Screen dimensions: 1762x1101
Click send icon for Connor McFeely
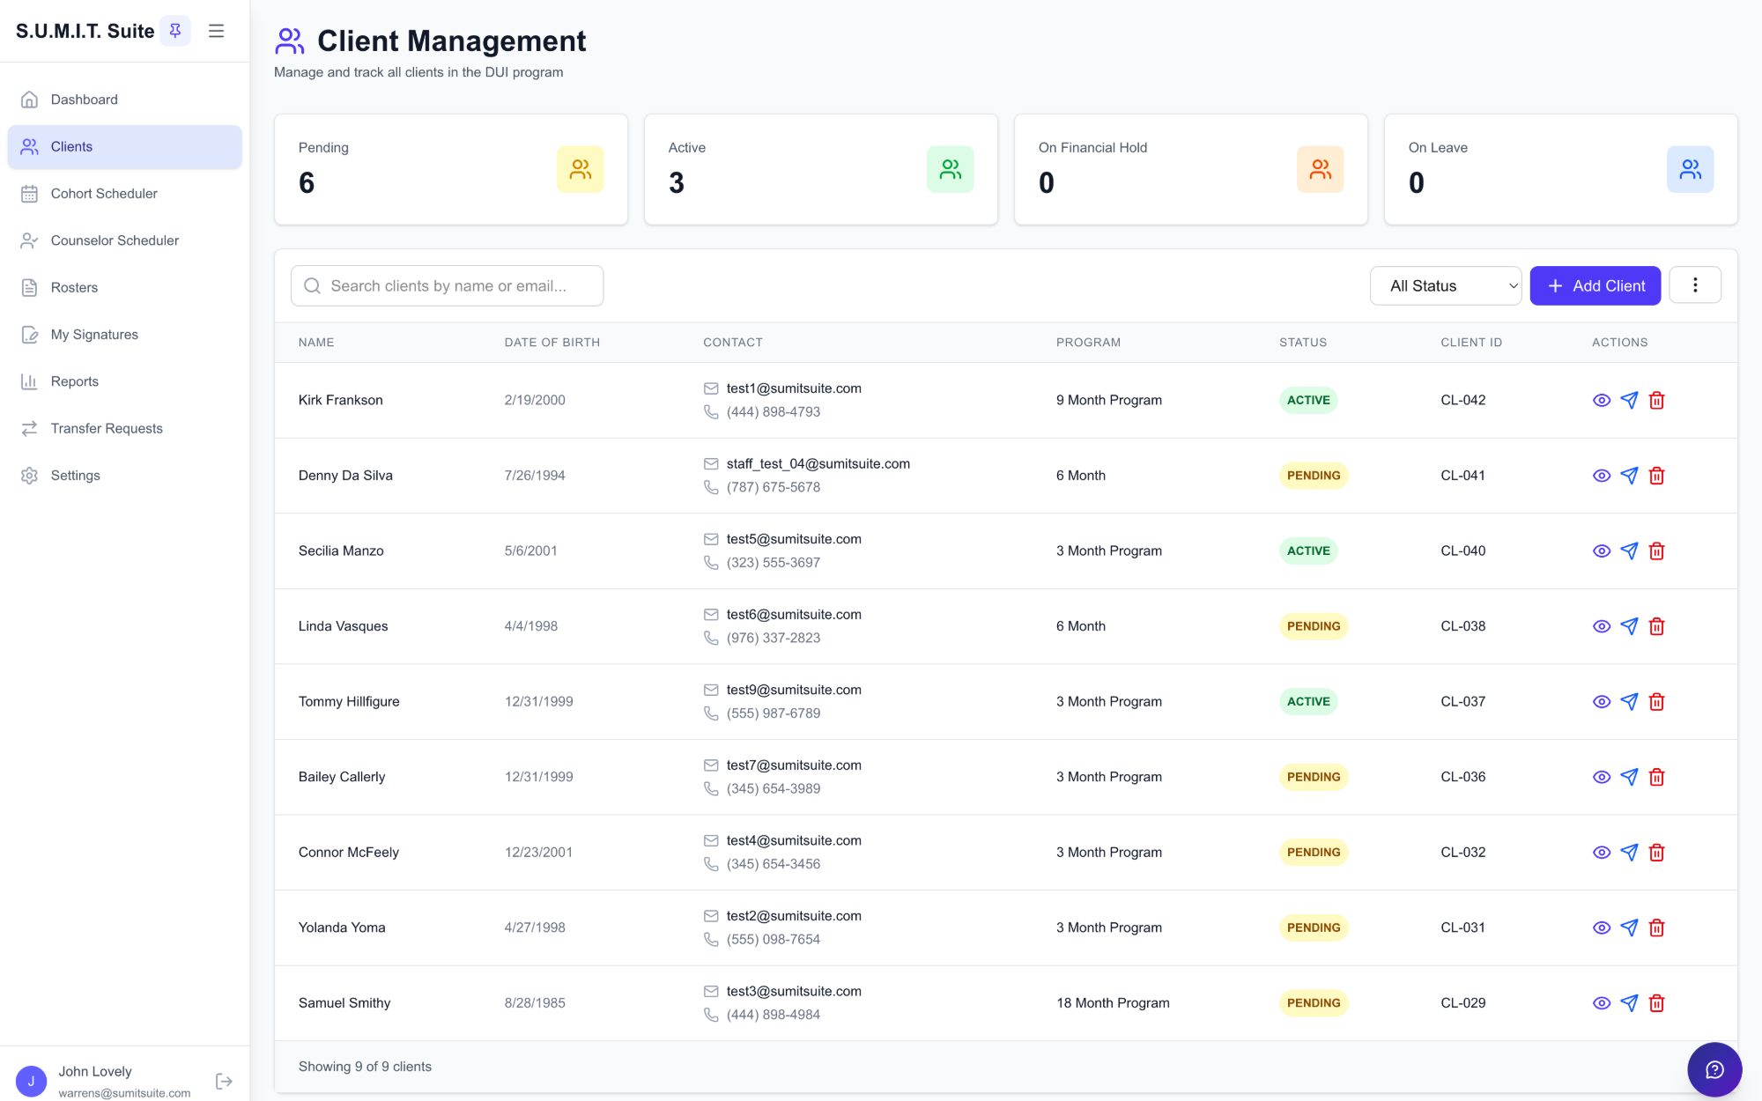[x=1629, y=853]
